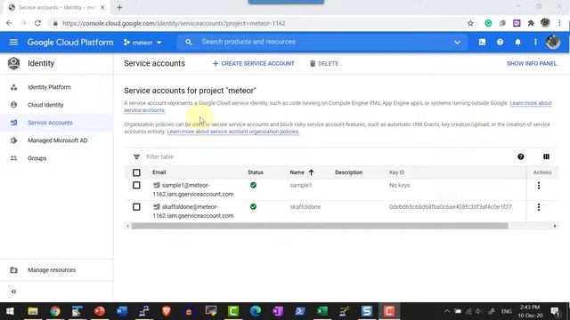
Task: Open column display options icon
Action: coord(546,156)
